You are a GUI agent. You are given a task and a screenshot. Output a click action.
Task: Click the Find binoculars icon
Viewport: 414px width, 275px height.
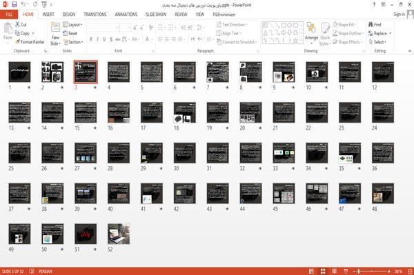[371, 25]
